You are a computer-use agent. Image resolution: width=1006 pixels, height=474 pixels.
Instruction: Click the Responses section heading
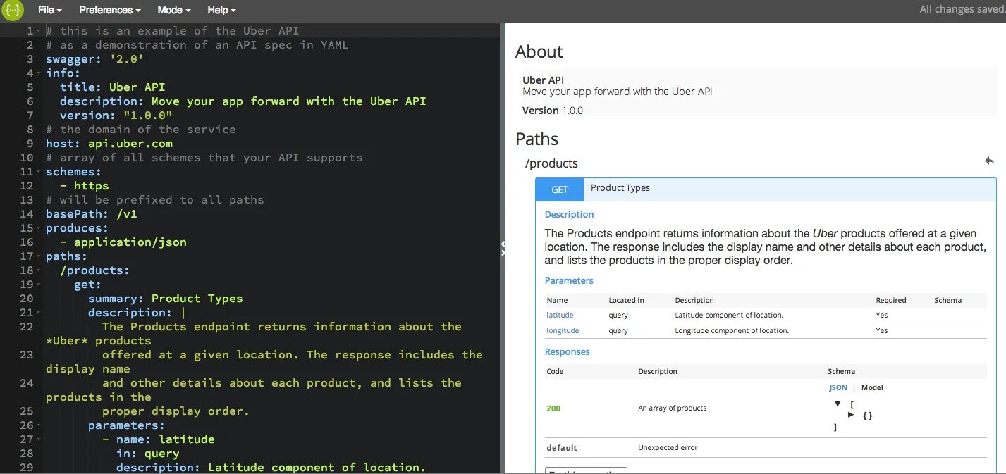pyautogui.click(x=567, y=351)
